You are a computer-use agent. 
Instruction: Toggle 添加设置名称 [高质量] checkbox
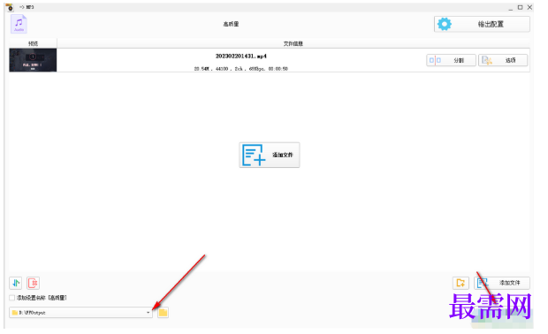tap(11, 298)
